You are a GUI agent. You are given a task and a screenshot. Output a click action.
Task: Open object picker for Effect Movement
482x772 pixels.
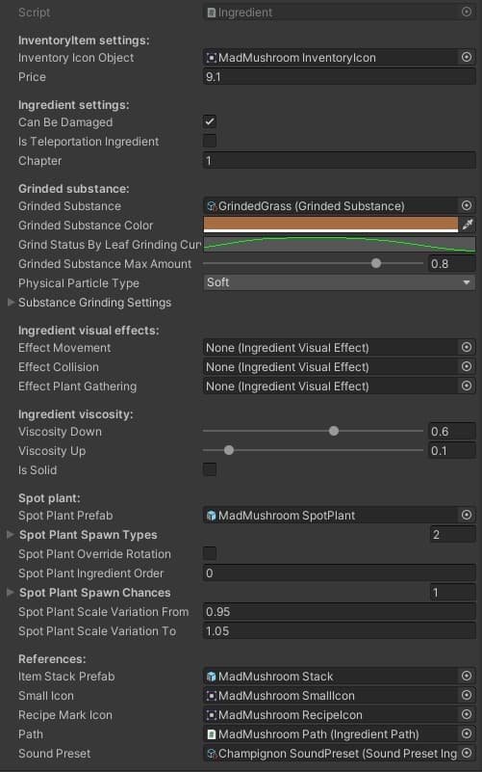pyautogui.click(x=467, y=347)
